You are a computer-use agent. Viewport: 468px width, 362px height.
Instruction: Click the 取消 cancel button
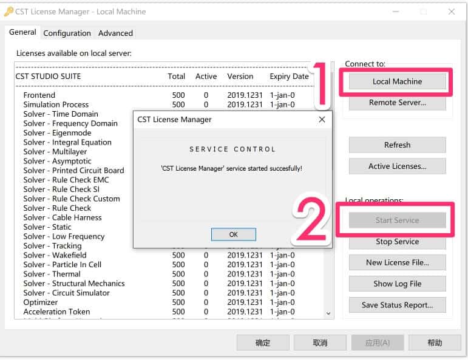(x=320, y=343)
